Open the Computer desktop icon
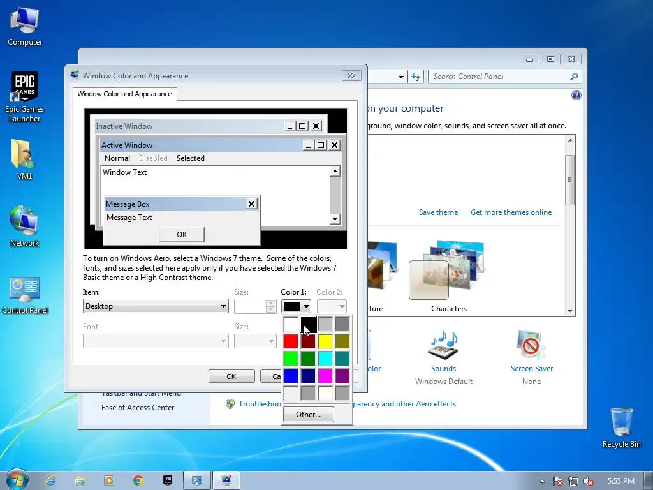653x490 pixels. coord(25,27)
